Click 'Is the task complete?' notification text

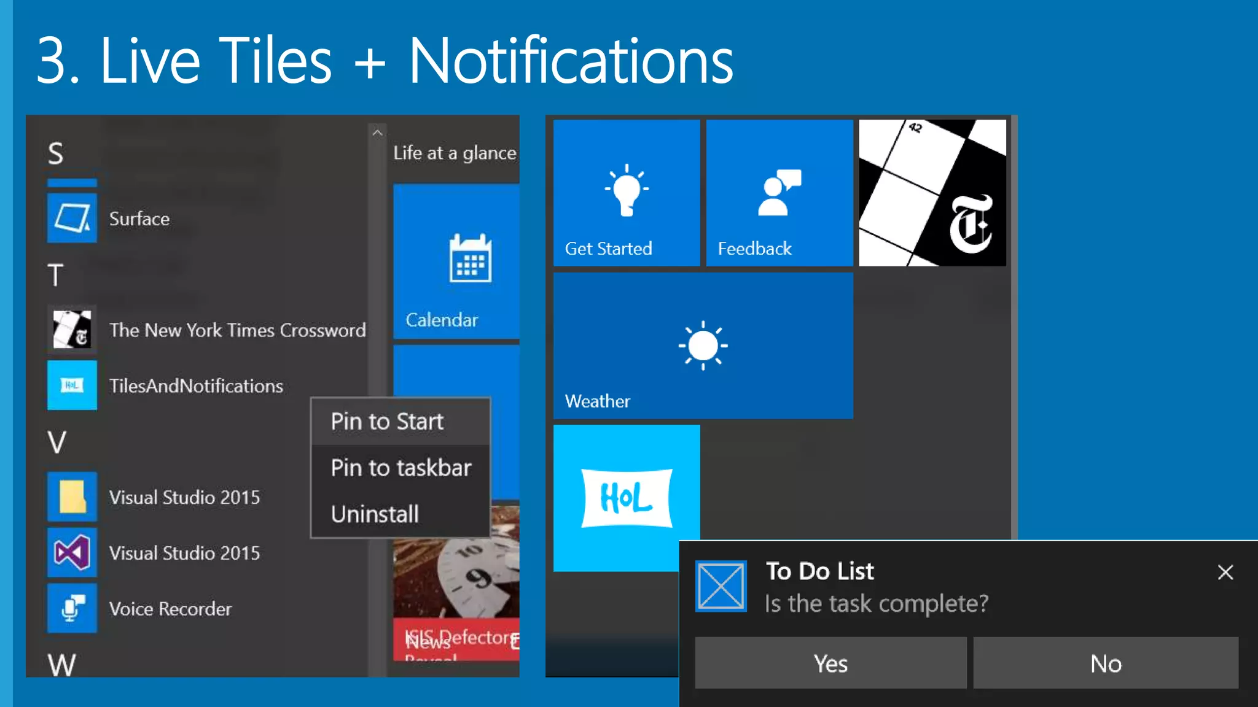tap(877, 604)
